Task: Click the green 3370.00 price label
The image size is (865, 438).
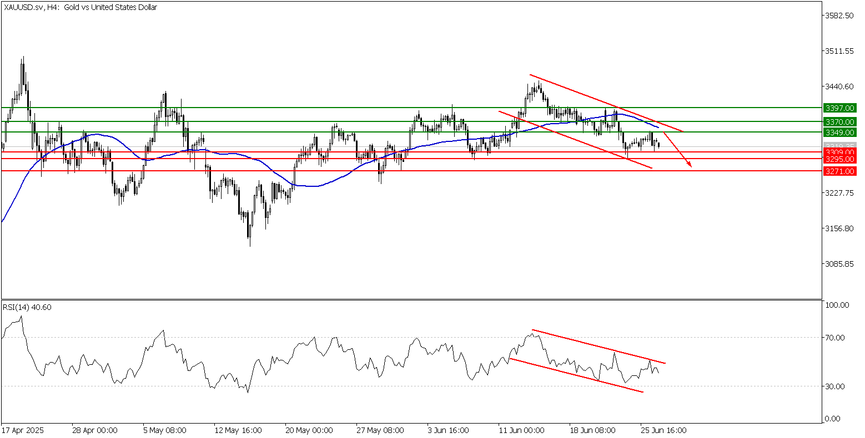Action: pyautogui.click(x=839, y=121)
